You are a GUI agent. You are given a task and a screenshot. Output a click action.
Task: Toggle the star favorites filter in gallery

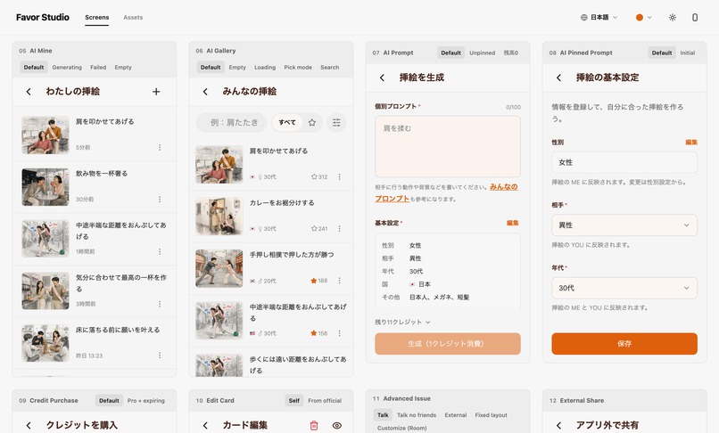312,122
